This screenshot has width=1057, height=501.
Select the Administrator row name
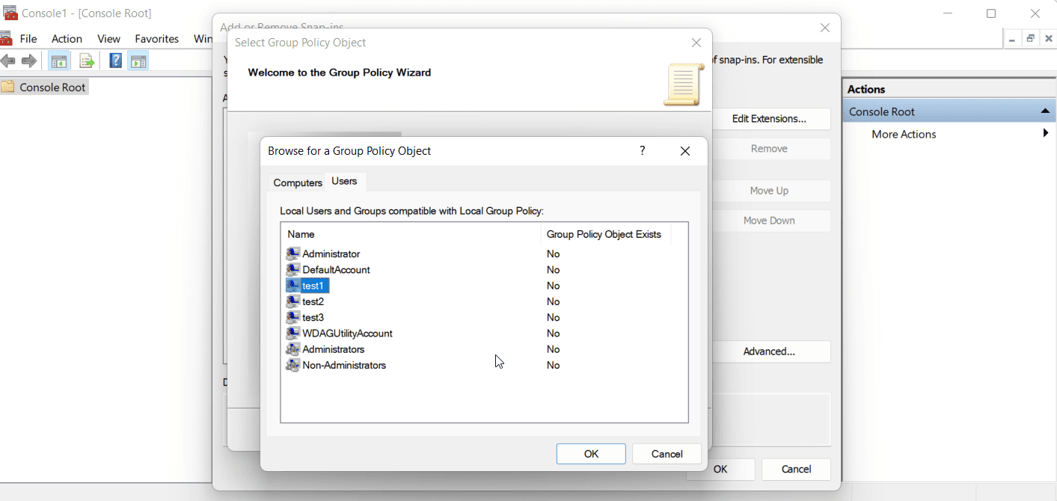point(331,254)
